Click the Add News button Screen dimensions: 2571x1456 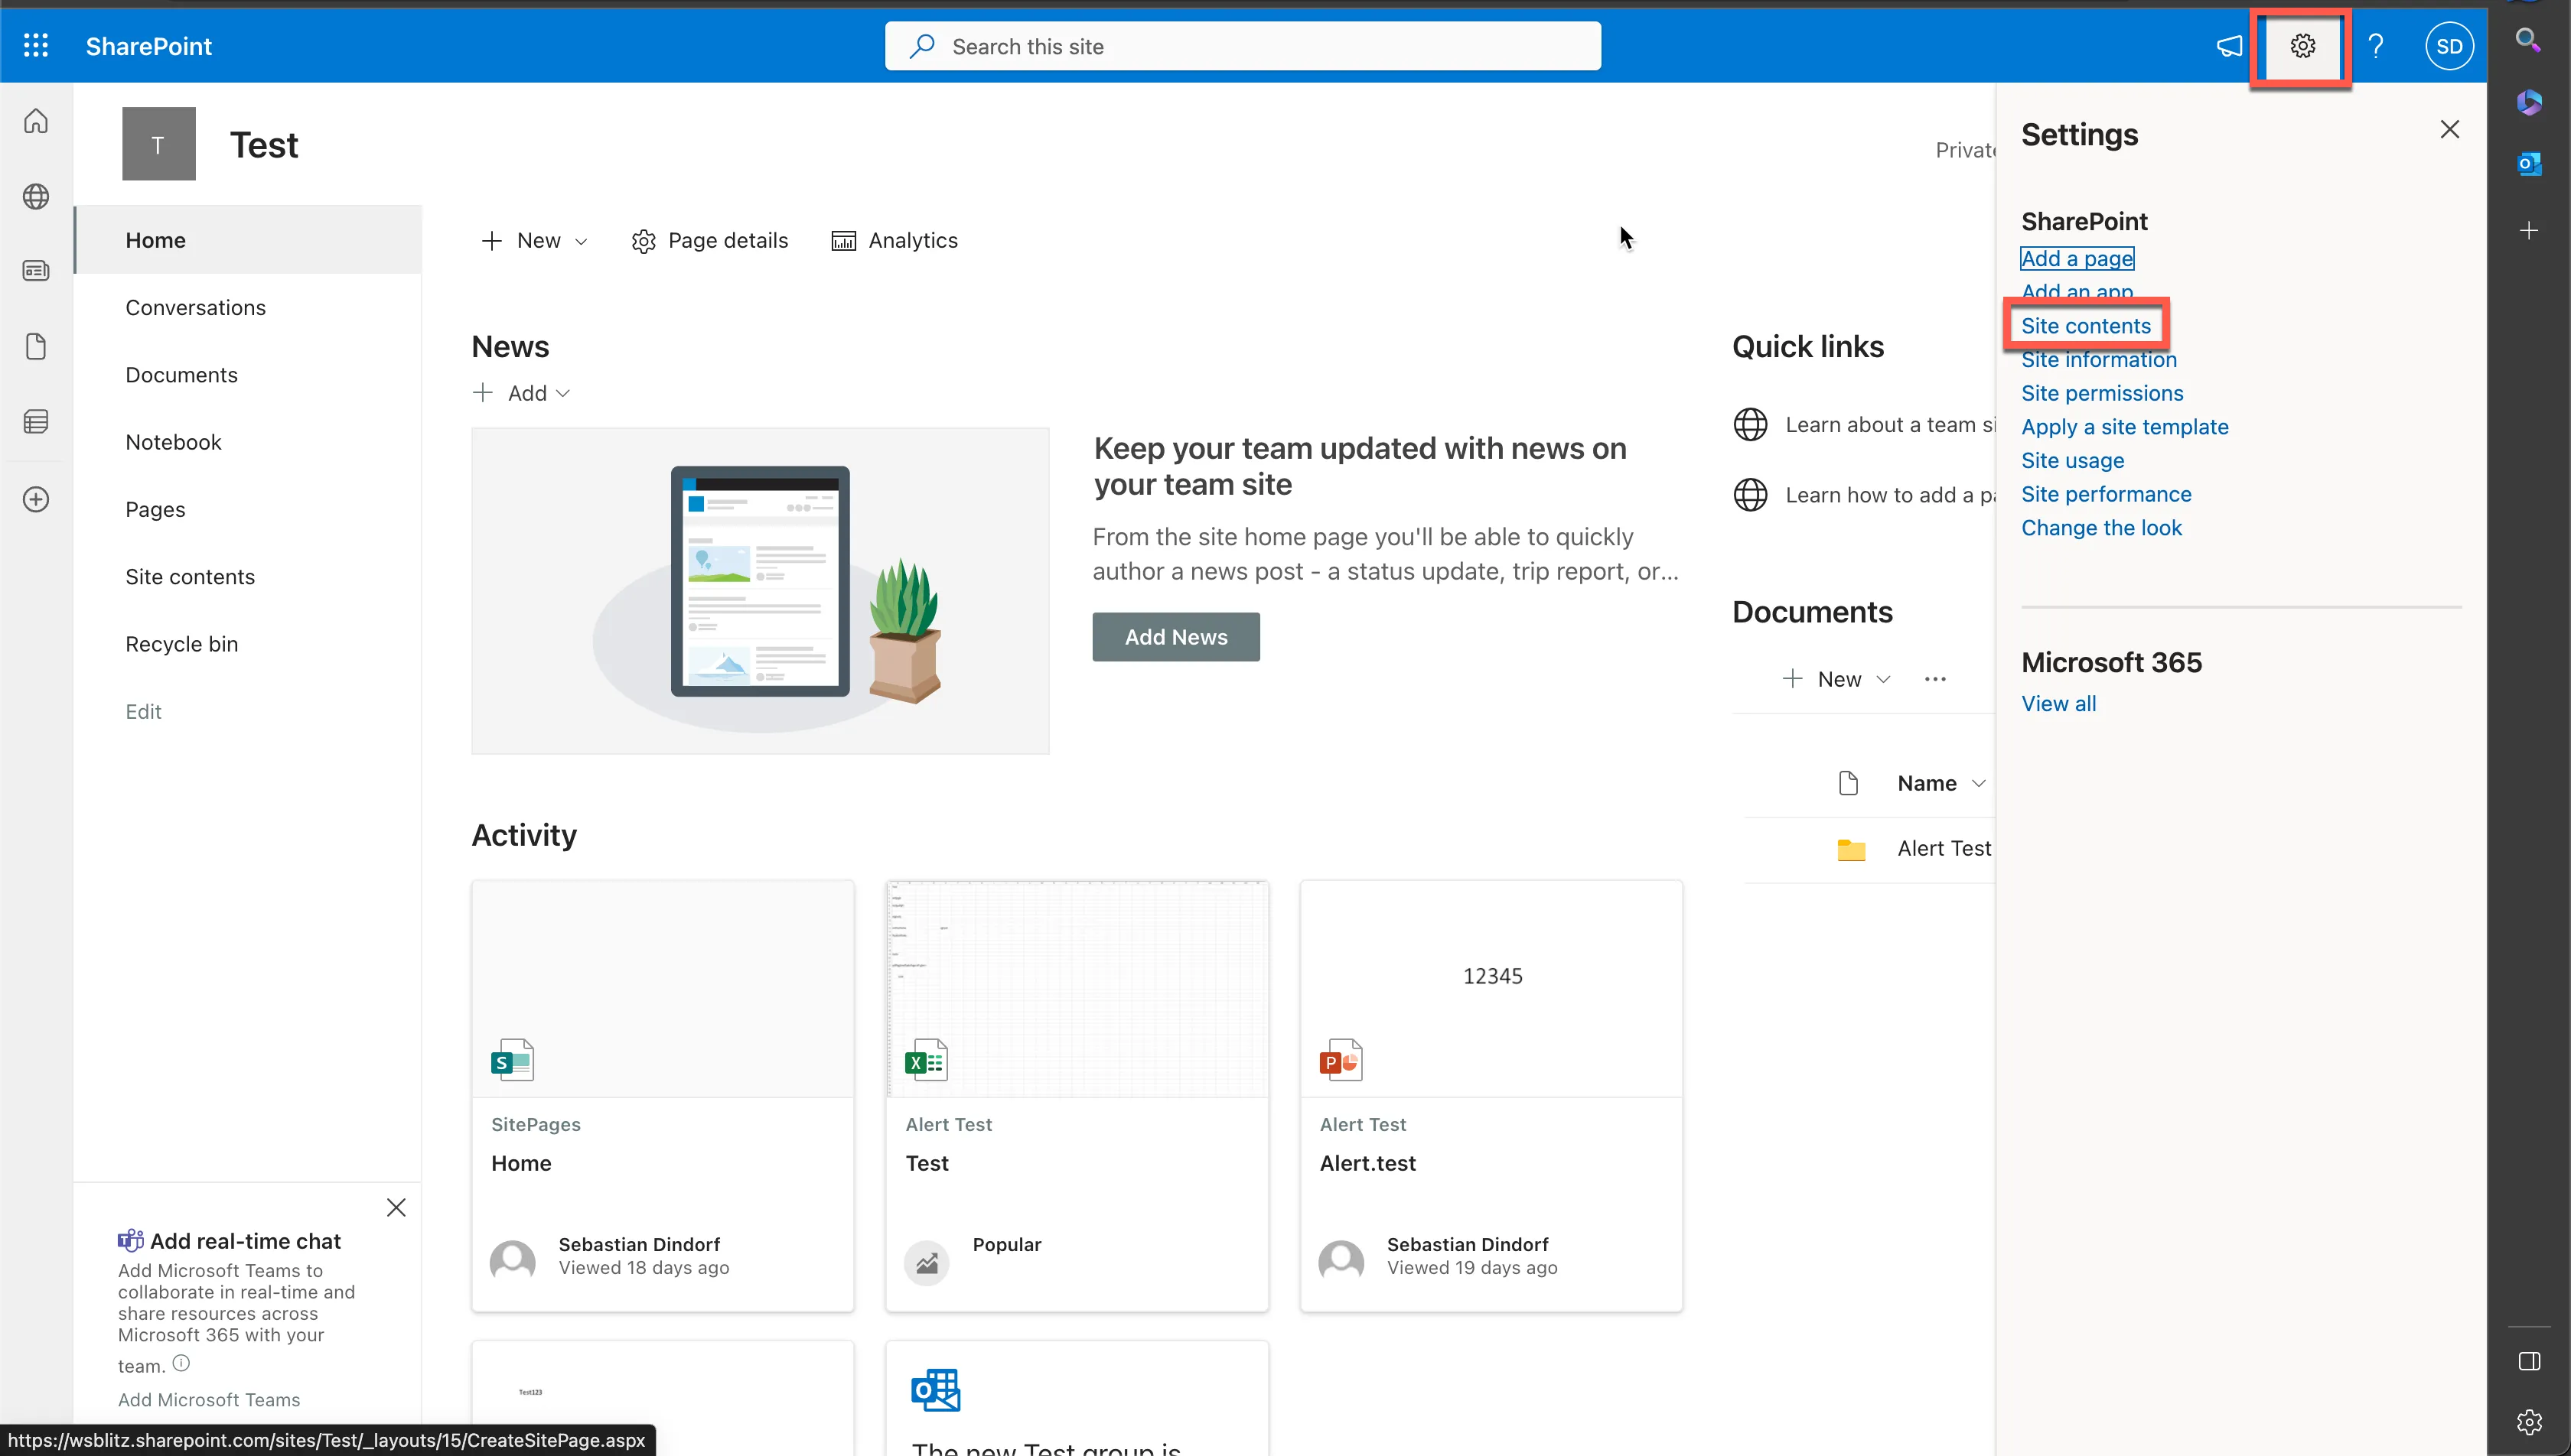tap(1175, 637)
